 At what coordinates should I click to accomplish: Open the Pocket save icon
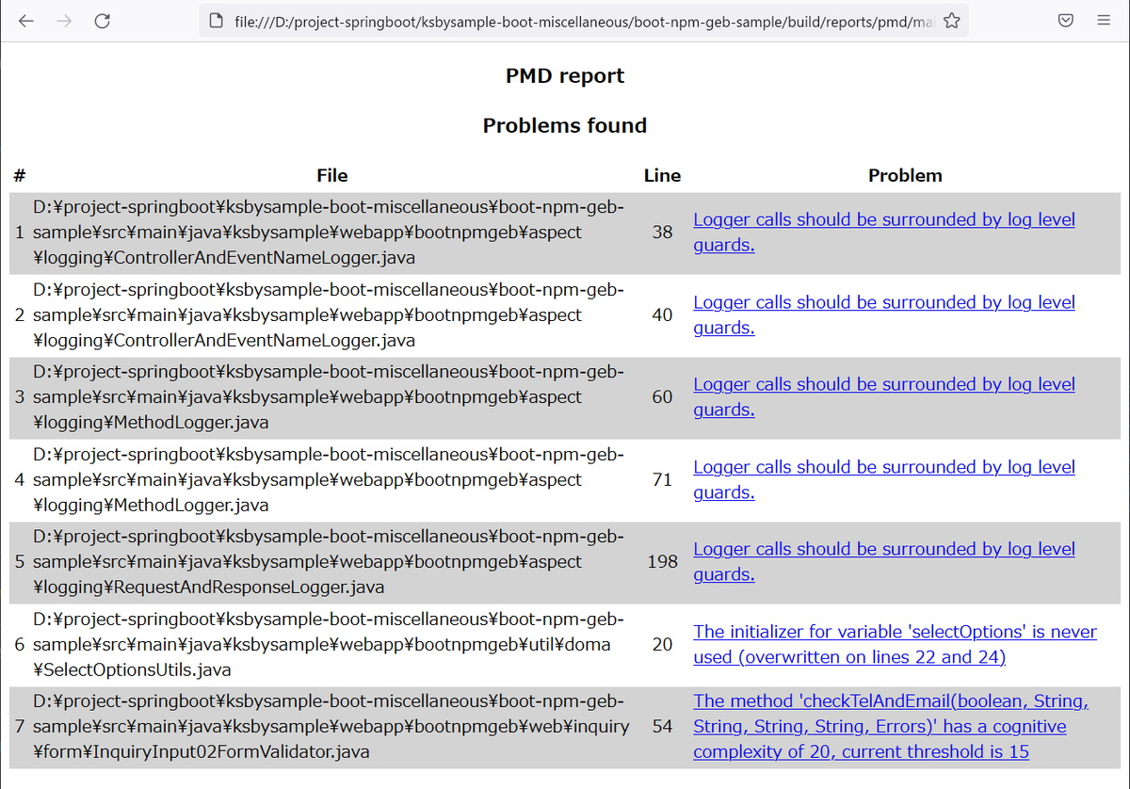point(1065,21)
